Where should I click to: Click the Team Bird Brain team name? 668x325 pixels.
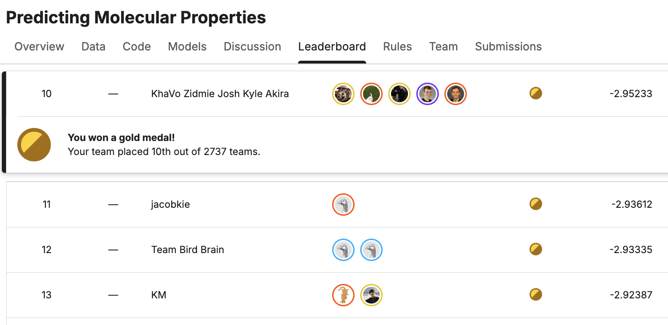click(x=188, y=250)
